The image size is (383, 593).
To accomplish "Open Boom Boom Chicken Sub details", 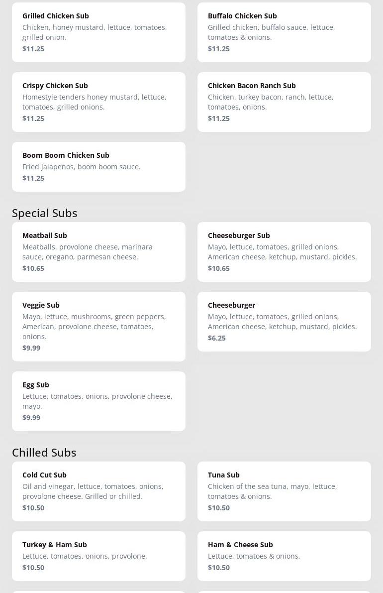I will tap(98, 167).
